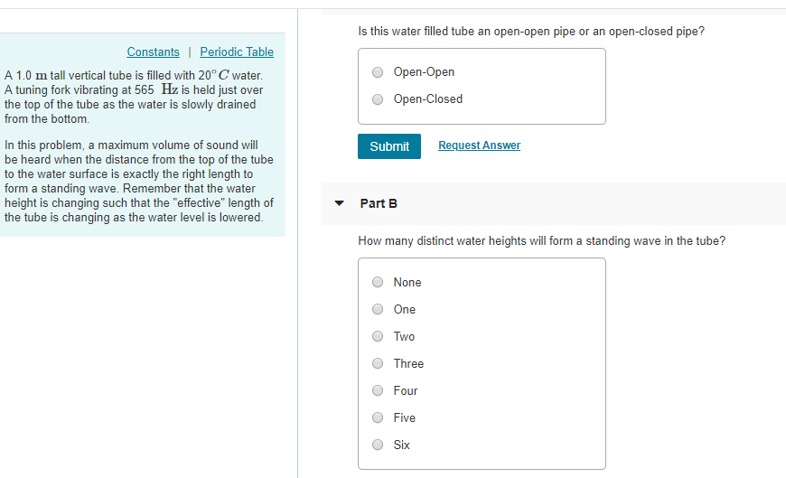Click the Submit button
Viewport: 786px width, 478px height.
pos(389,146)
